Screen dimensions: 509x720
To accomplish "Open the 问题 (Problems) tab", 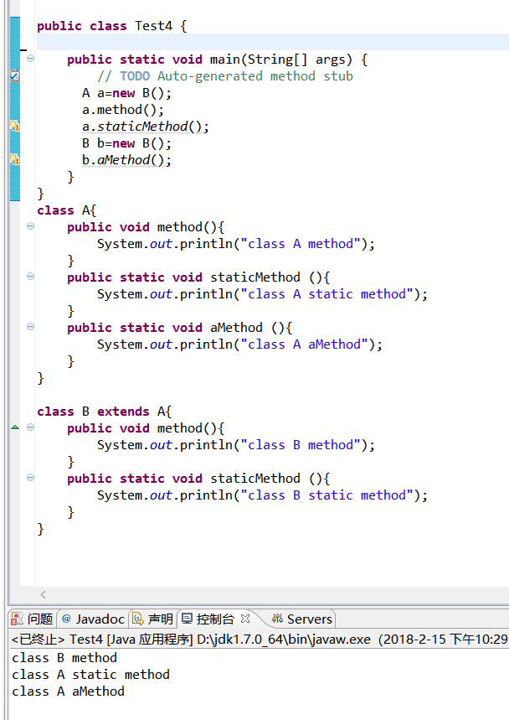I will (x=32, y=619).
